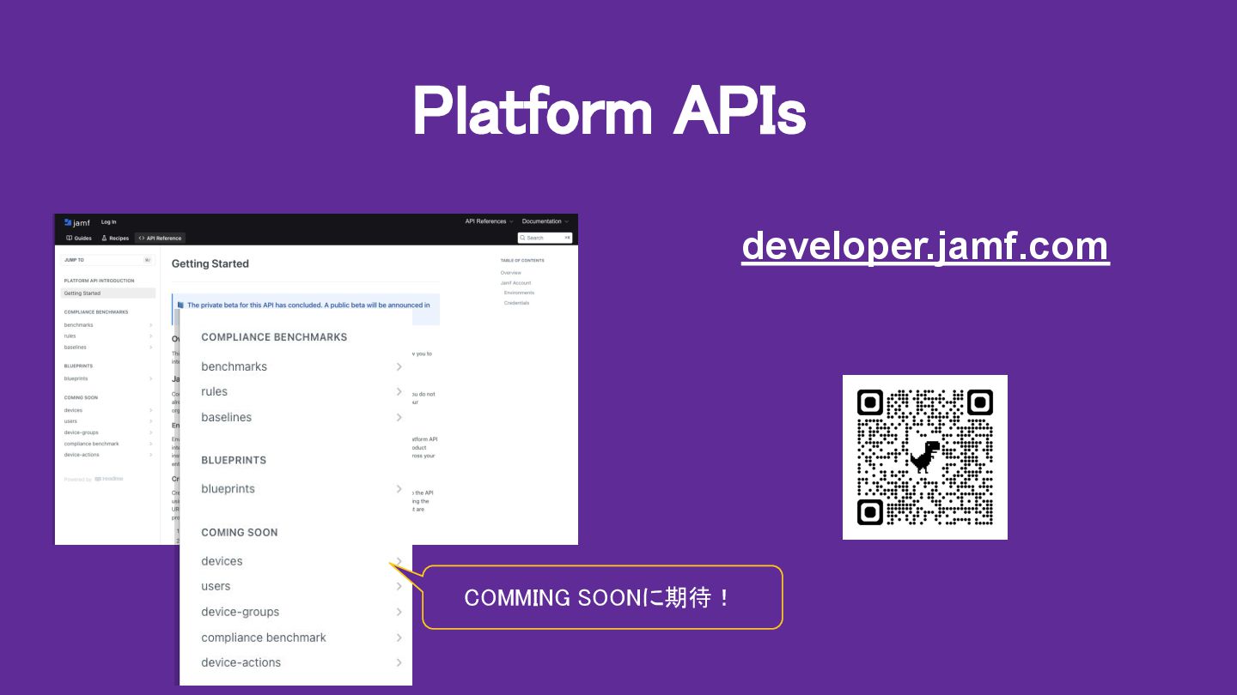Image resolution: width=1237 pixels, height=695 pixels.
Task: Jump to Overview in the table of contents
Action: click(x=511, y=273)
